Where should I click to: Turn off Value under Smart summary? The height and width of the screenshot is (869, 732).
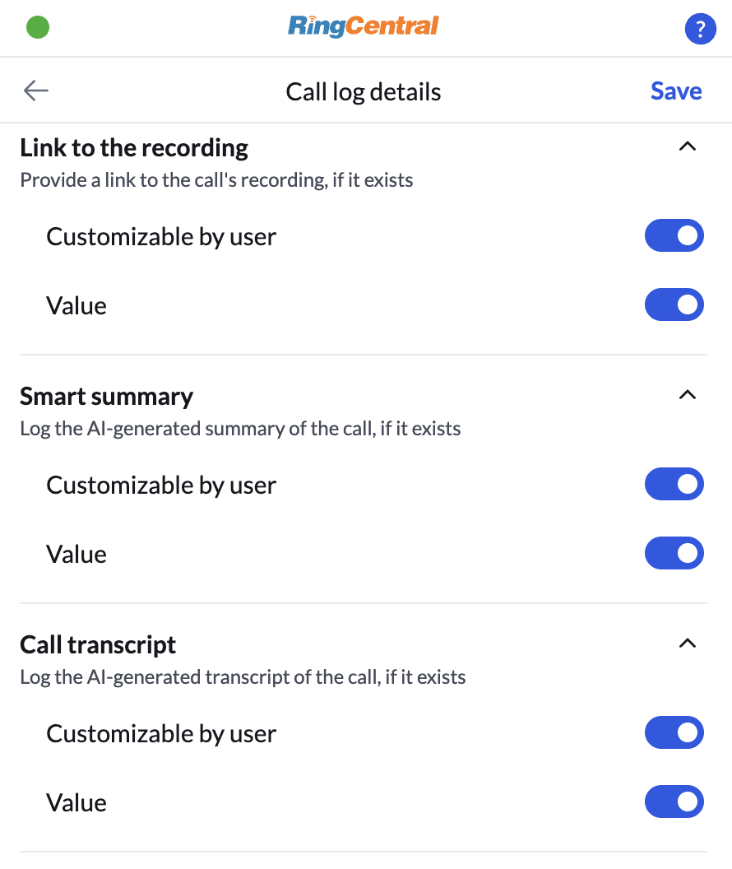[x=674, y=553]
